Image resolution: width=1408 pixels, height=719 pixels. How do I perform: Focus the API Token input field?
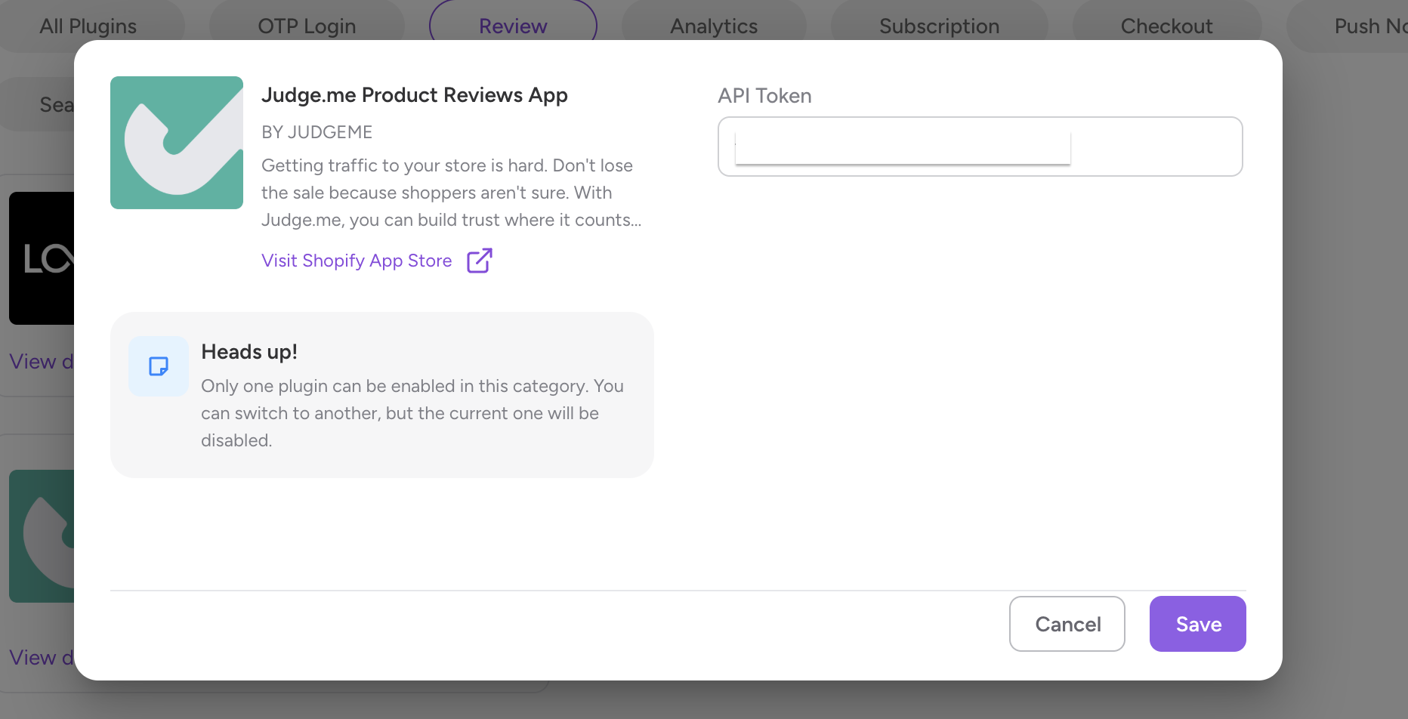(x=980, y=147)
